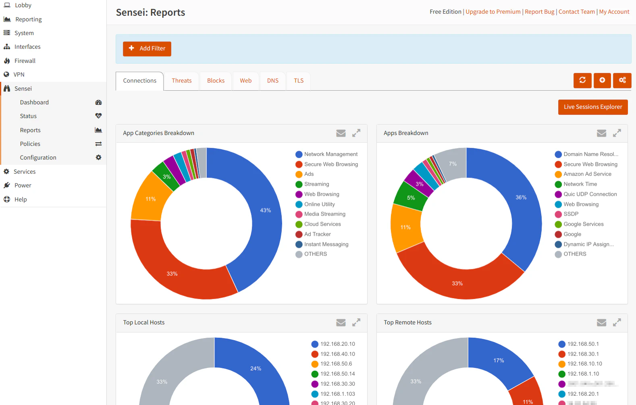The image size is (636, 405).
Task: Expand the Interfaces menu label
Action: pos(27,47)
